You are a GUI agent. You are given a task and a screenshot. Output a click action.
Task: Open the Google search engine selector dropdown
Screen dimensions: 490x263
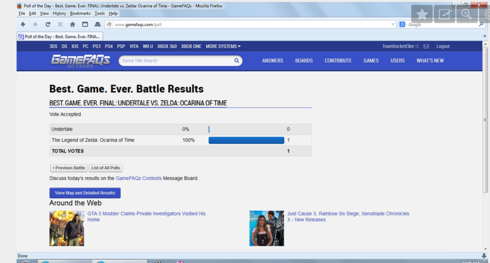pos(403,24)
